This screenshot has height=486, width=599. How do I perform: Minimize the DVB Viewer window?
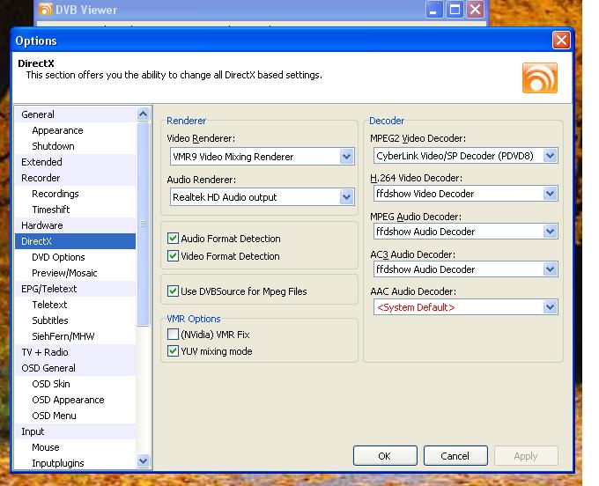click(x=433, y=10)
